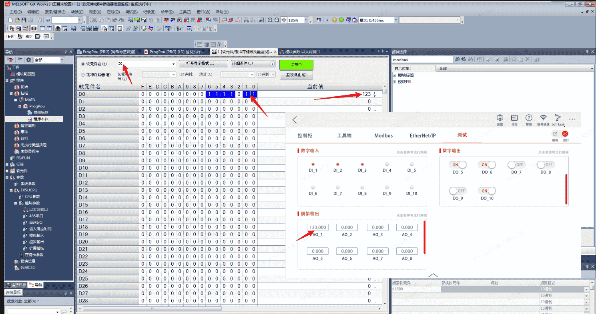596x314 pixels.
Task: Switch to the Modbus tab
Action: coord(383,135)
